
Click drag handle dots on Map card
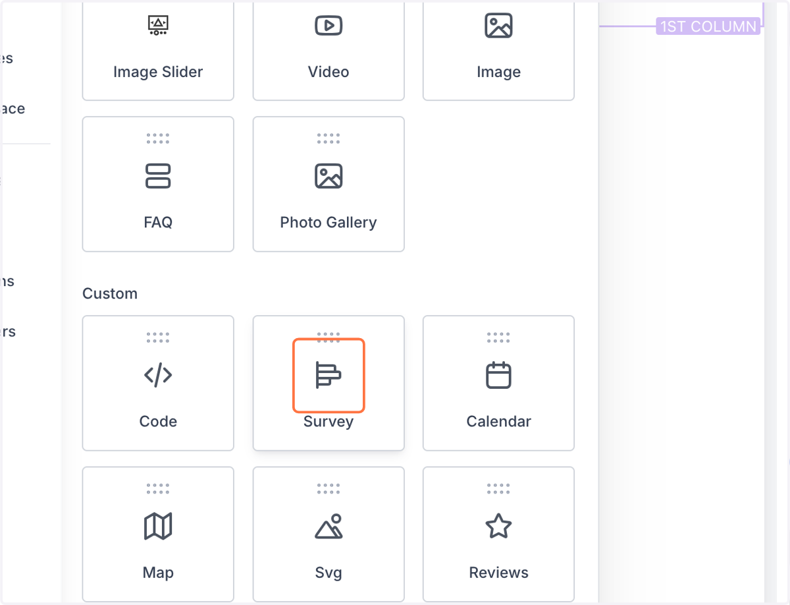(158, 488)
